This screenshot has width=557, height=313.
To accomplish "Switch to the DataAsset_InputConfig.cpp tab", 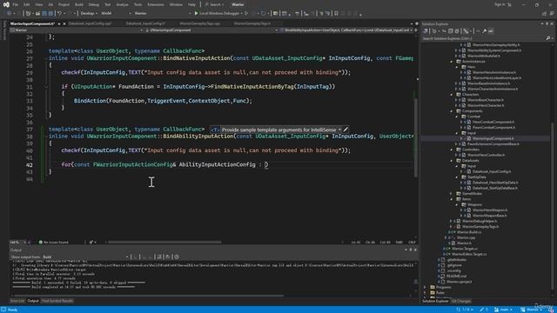I will click(x=91, y=23).
